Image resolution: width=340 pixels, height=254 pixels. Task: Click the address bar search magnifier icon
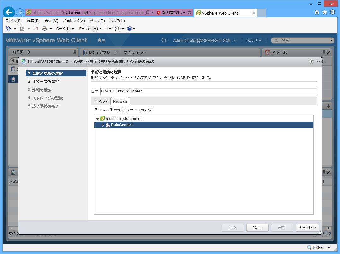point(148,12)
